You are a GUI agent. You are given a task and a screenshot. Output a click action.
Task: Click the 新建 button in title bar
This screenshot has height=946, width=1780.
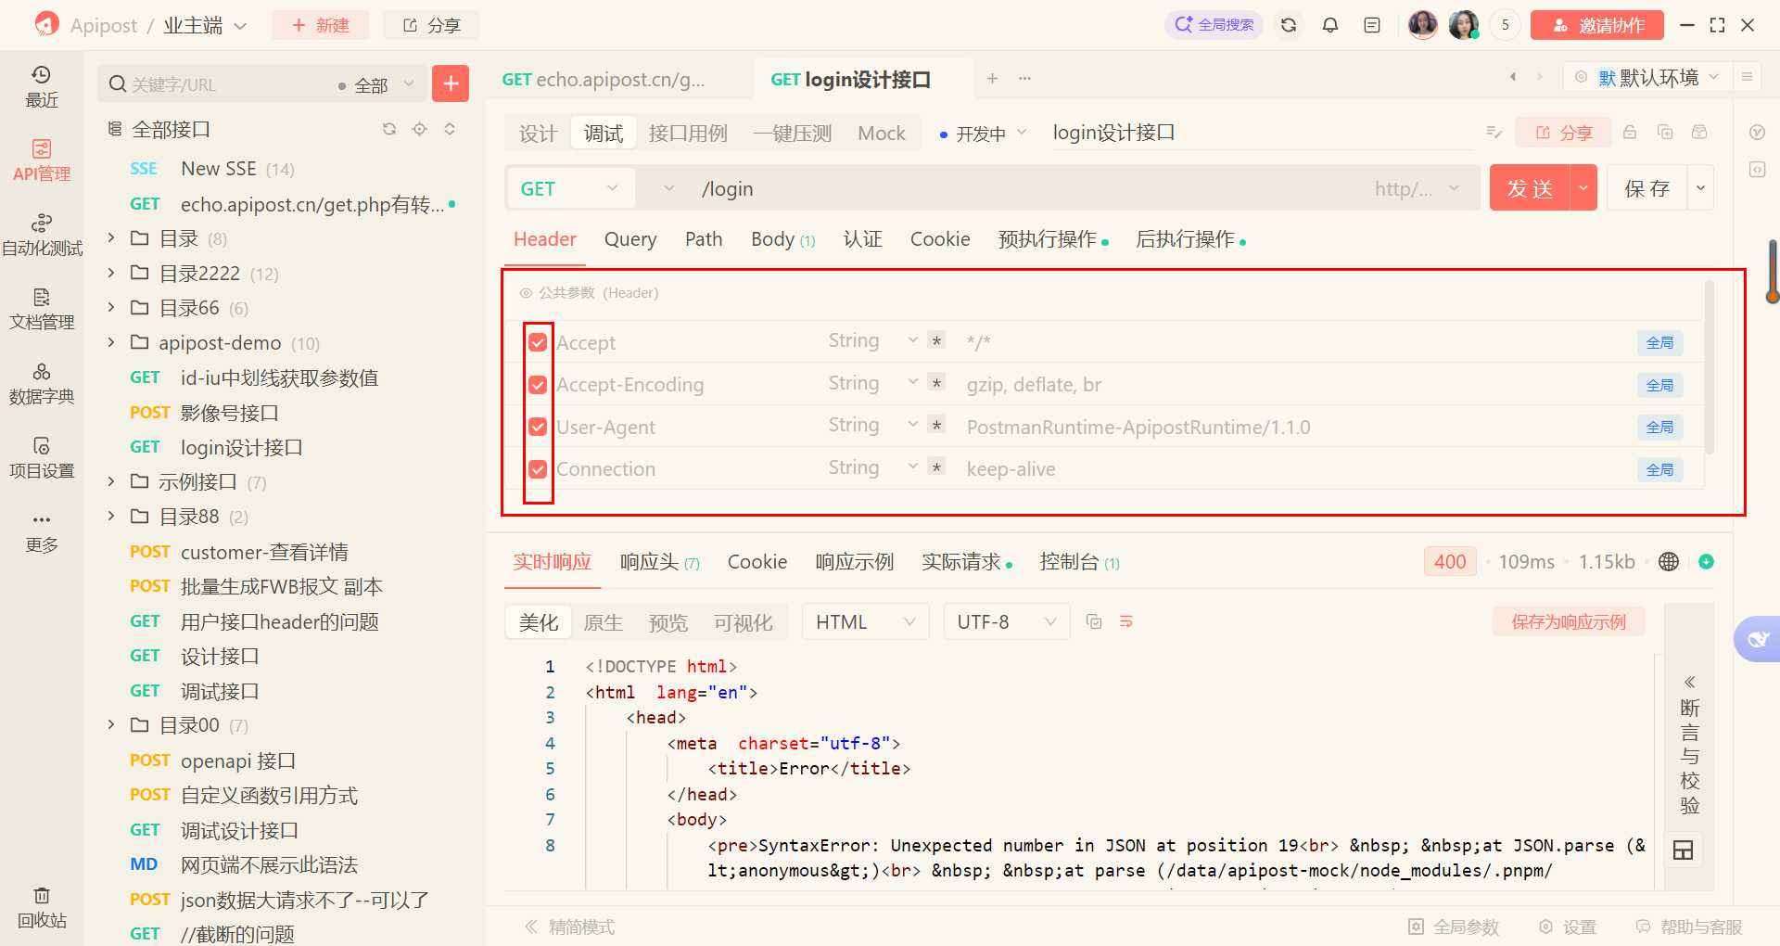pyautogui.click(x=320, y=25)
